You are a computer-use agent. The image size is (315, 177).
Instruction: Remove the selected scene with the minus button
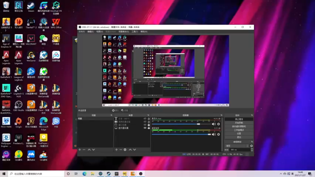coord(84,150)
